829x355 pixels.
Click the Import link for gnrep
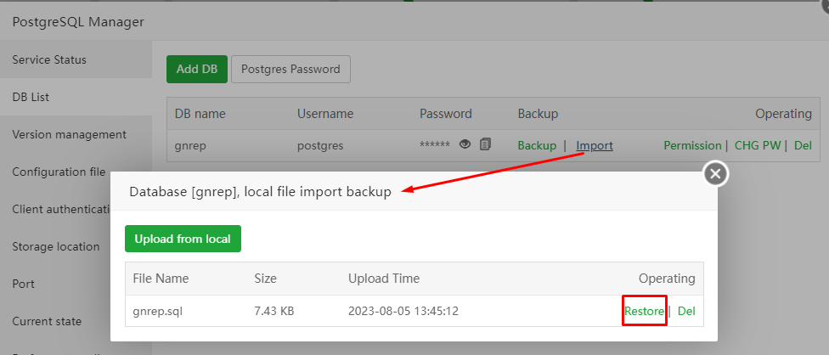pos(595,145)
